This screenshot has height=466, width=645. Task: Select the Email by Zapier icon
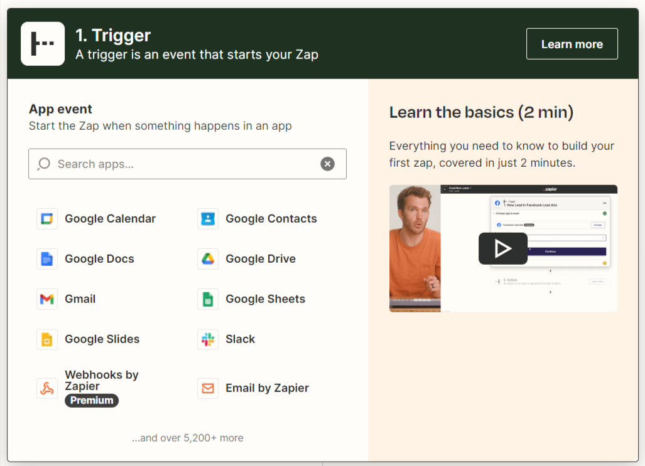point(208,388)
